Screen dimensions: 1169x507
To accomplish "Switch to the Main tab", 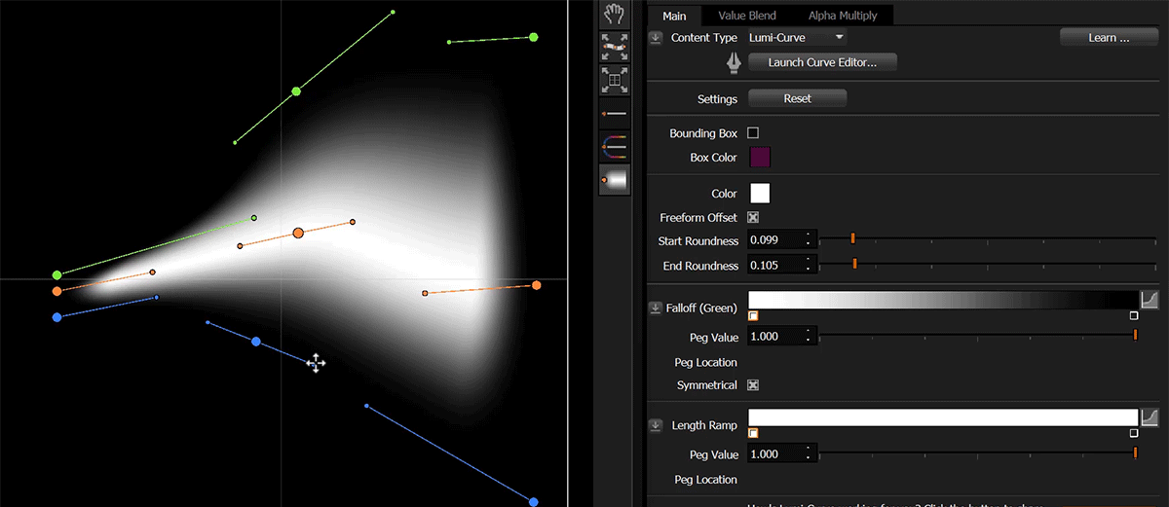I will pos(674,16).
